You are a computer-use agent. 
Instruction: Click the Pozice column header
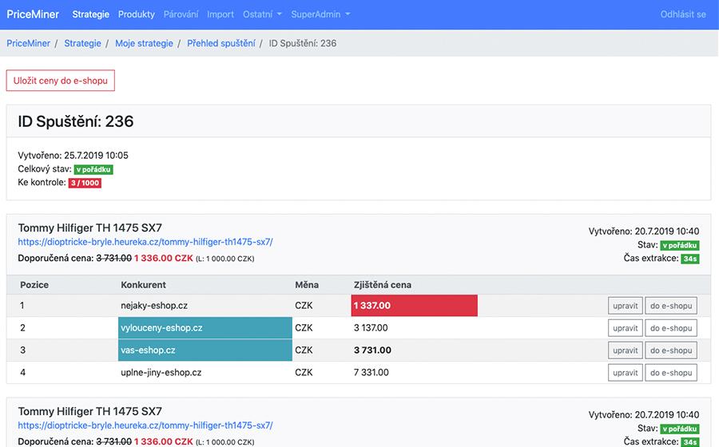pos(34,285)
